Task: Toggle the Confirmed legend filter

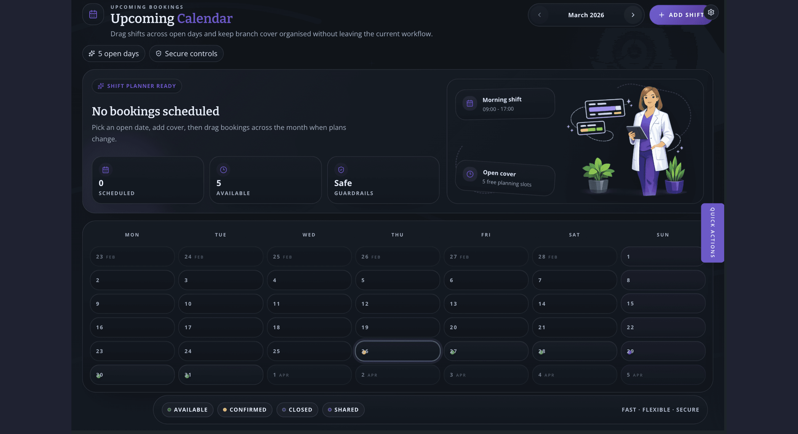Action: (245, 410)
